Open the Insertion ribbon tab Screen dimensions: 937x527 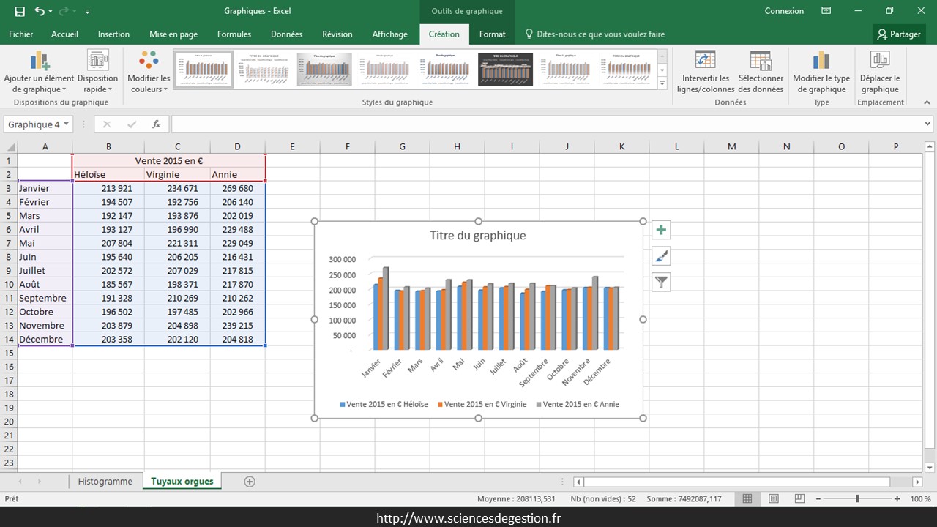113,34
